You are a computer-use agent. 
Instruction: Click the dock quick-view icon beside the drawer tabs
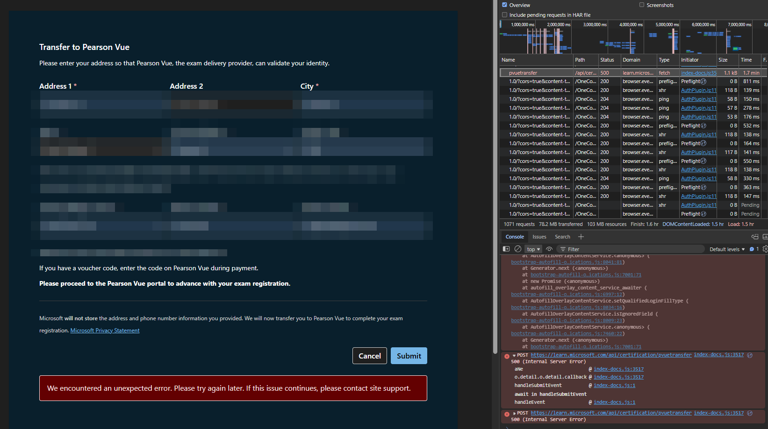click(755, 237)
